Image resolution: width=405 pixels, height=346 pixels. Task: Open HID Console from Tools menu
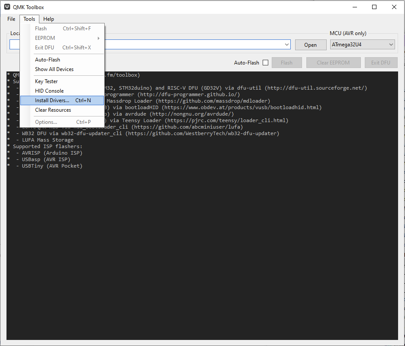point(49,91)
